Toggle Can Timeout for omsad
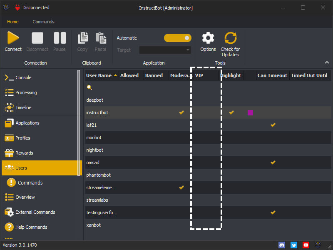The image size is (333, 250). click(x=273, y=162)
